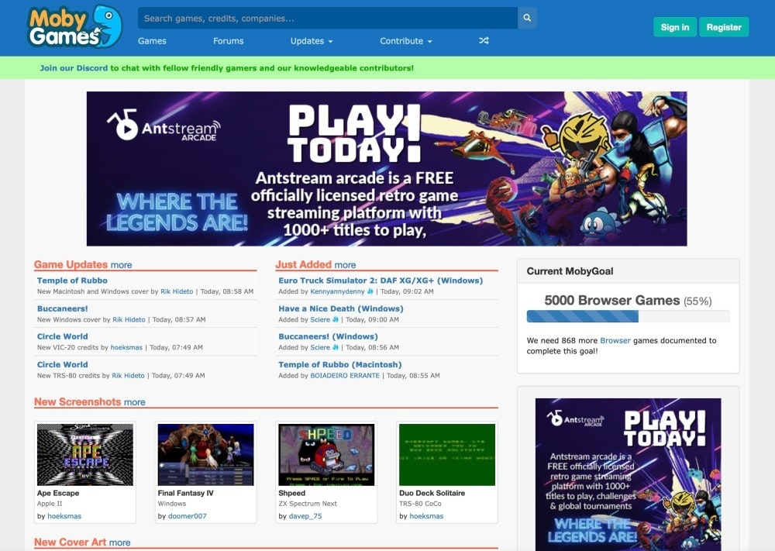Image resolution: width=775 pixels, height=551 pixels.
Task: View Kennyannydenny's profile
Action: [338, 291]
